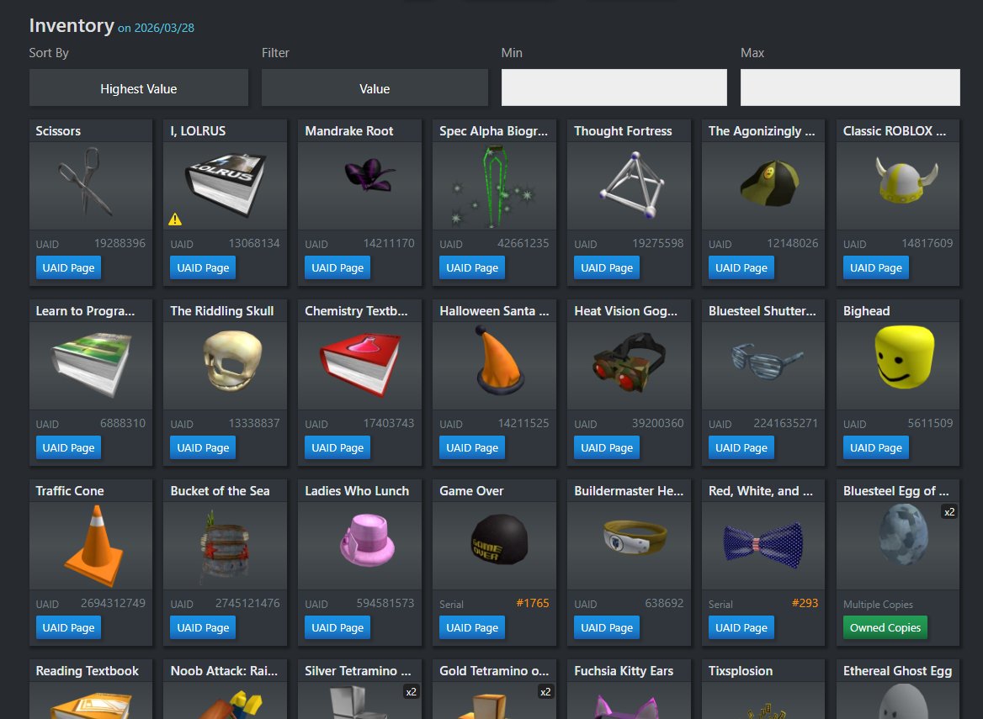Click the x2 badge on Gold Tetramino
The image size is (983, 719).
tap(545, 692)
